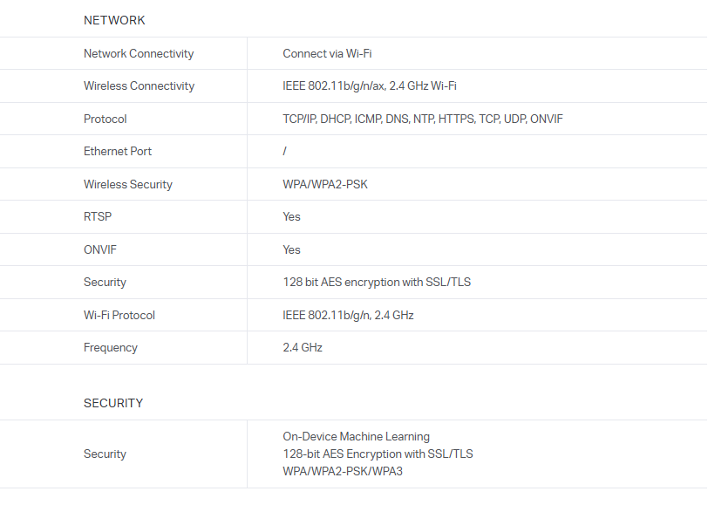This screenshot has height=505, width=708.
Task: Click the '128 bit AES encryption with SSL/TLS' text
Action: click(377, 282)
